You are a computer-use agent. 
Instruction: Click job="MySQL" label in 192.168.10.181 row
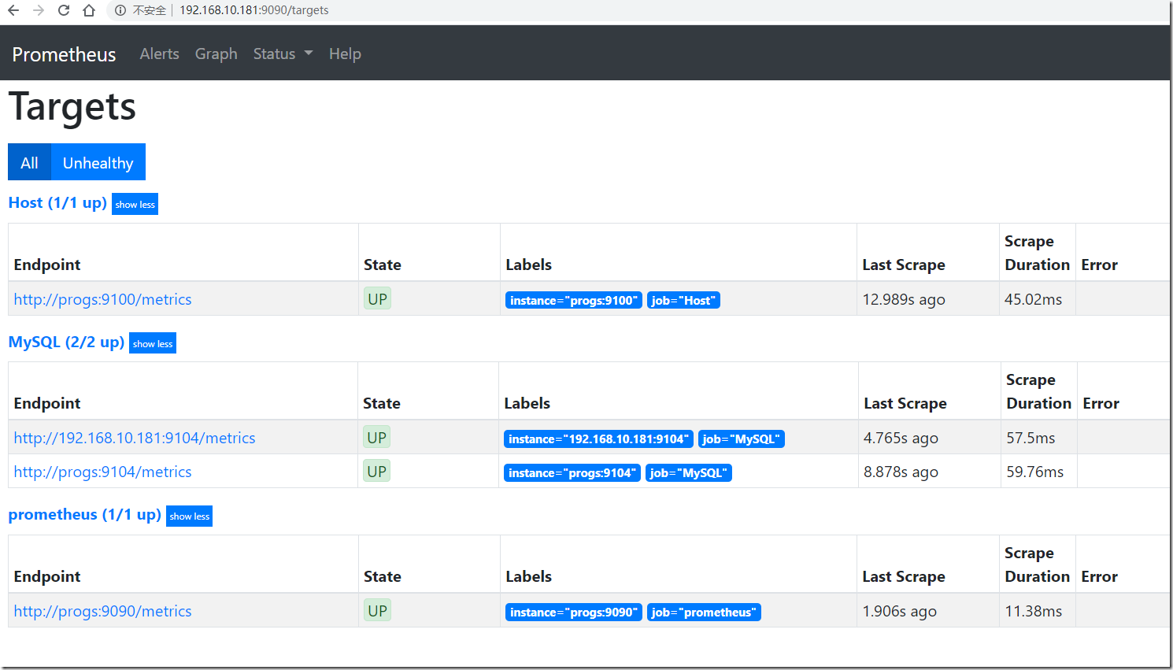pos(741,439)
